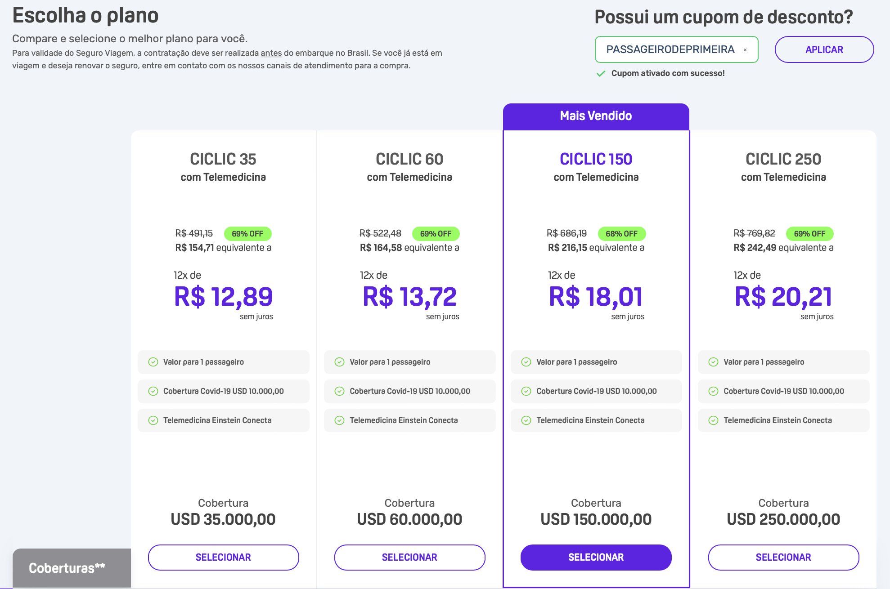Screen dimensions: 890x589
Task: Click check icon beside CICLIC 60 Covid-19 coverage
Action: coord(339,391)
